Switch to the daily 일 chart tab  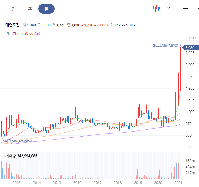click(x=14, y=9)
